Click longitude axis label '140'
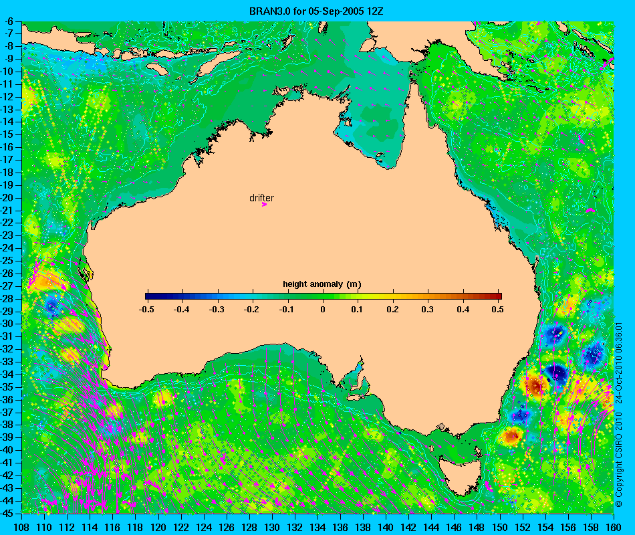 (x=386, y=527)
